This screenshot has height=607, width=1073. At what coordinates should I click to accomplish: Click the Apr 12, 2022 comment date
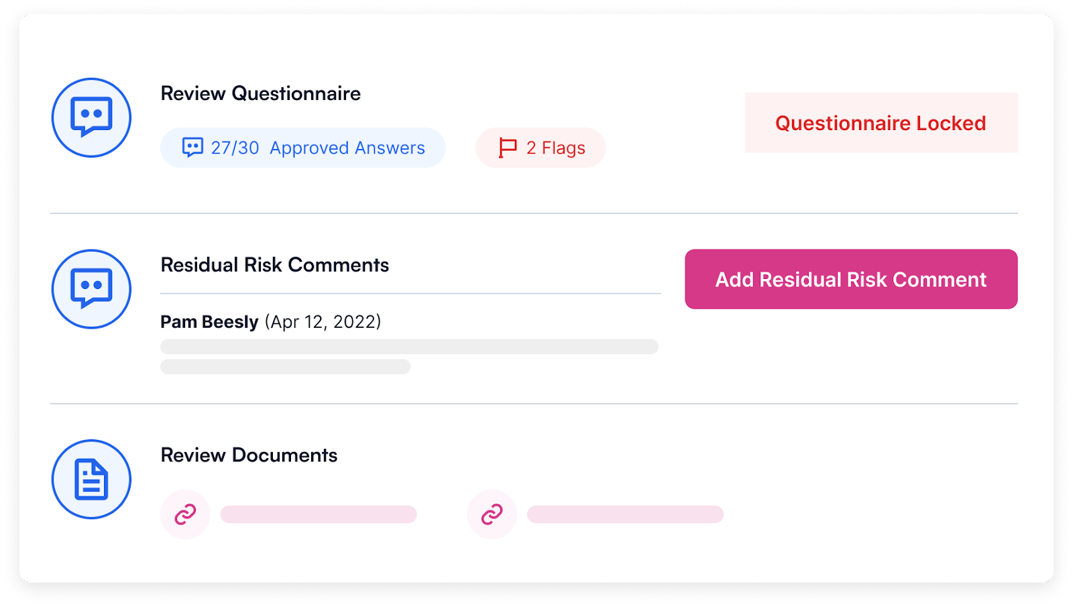[323, 322]
